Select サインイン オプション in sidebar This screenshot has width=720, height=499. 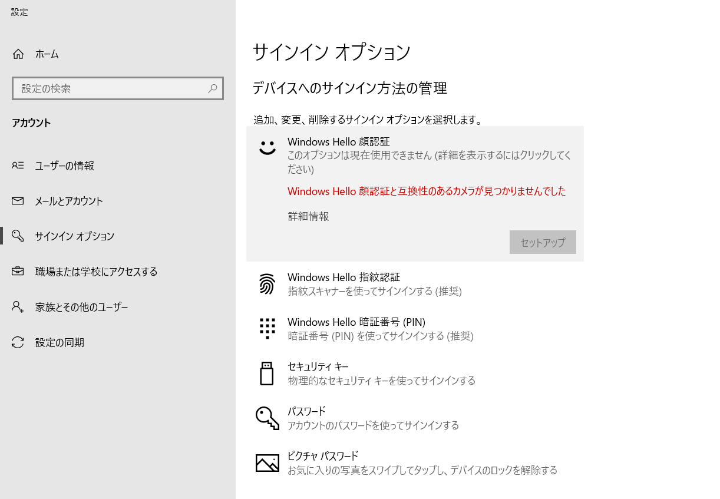[x=118, y=236]
